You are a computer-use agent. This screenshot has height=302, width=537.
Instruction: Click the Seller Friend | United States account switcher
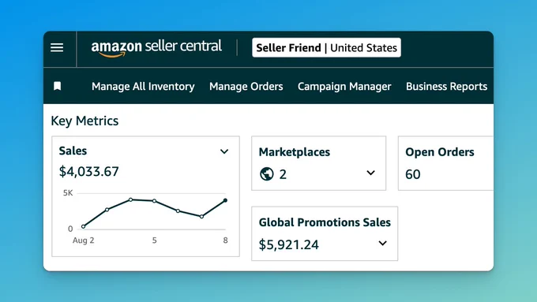click(x=326, y=47)
